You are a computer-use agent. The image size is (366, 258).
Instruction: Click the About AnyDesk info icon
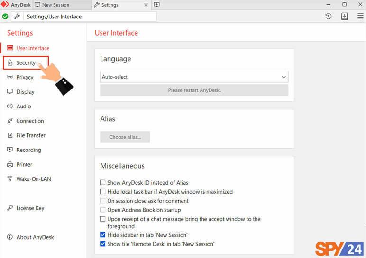click(x=10, y=237)
